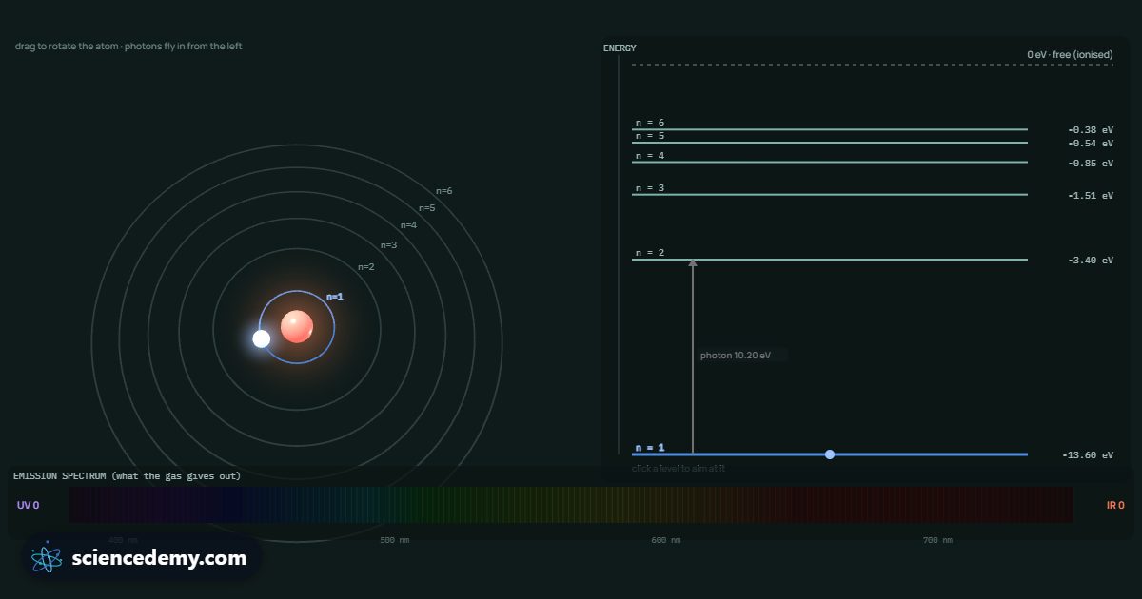Screen dimensions: 1142x599
Task: Click the -3.40 eV energy value
Action: [x=1091, y=261]
